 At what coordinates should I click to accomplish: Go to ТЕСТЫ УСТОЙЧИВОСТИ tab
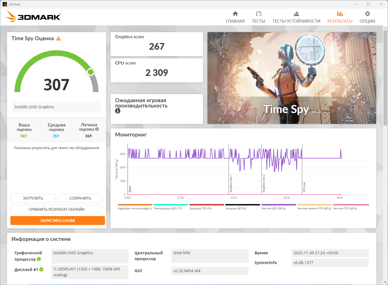pyautogui.click(x=296, y=21)
